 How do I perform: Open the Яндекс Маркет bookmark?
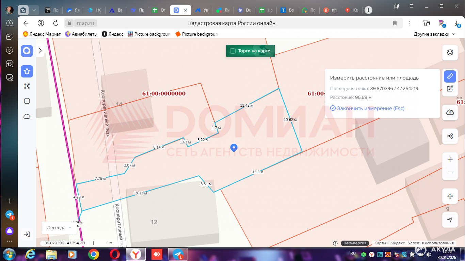click(x=42, y=34)
